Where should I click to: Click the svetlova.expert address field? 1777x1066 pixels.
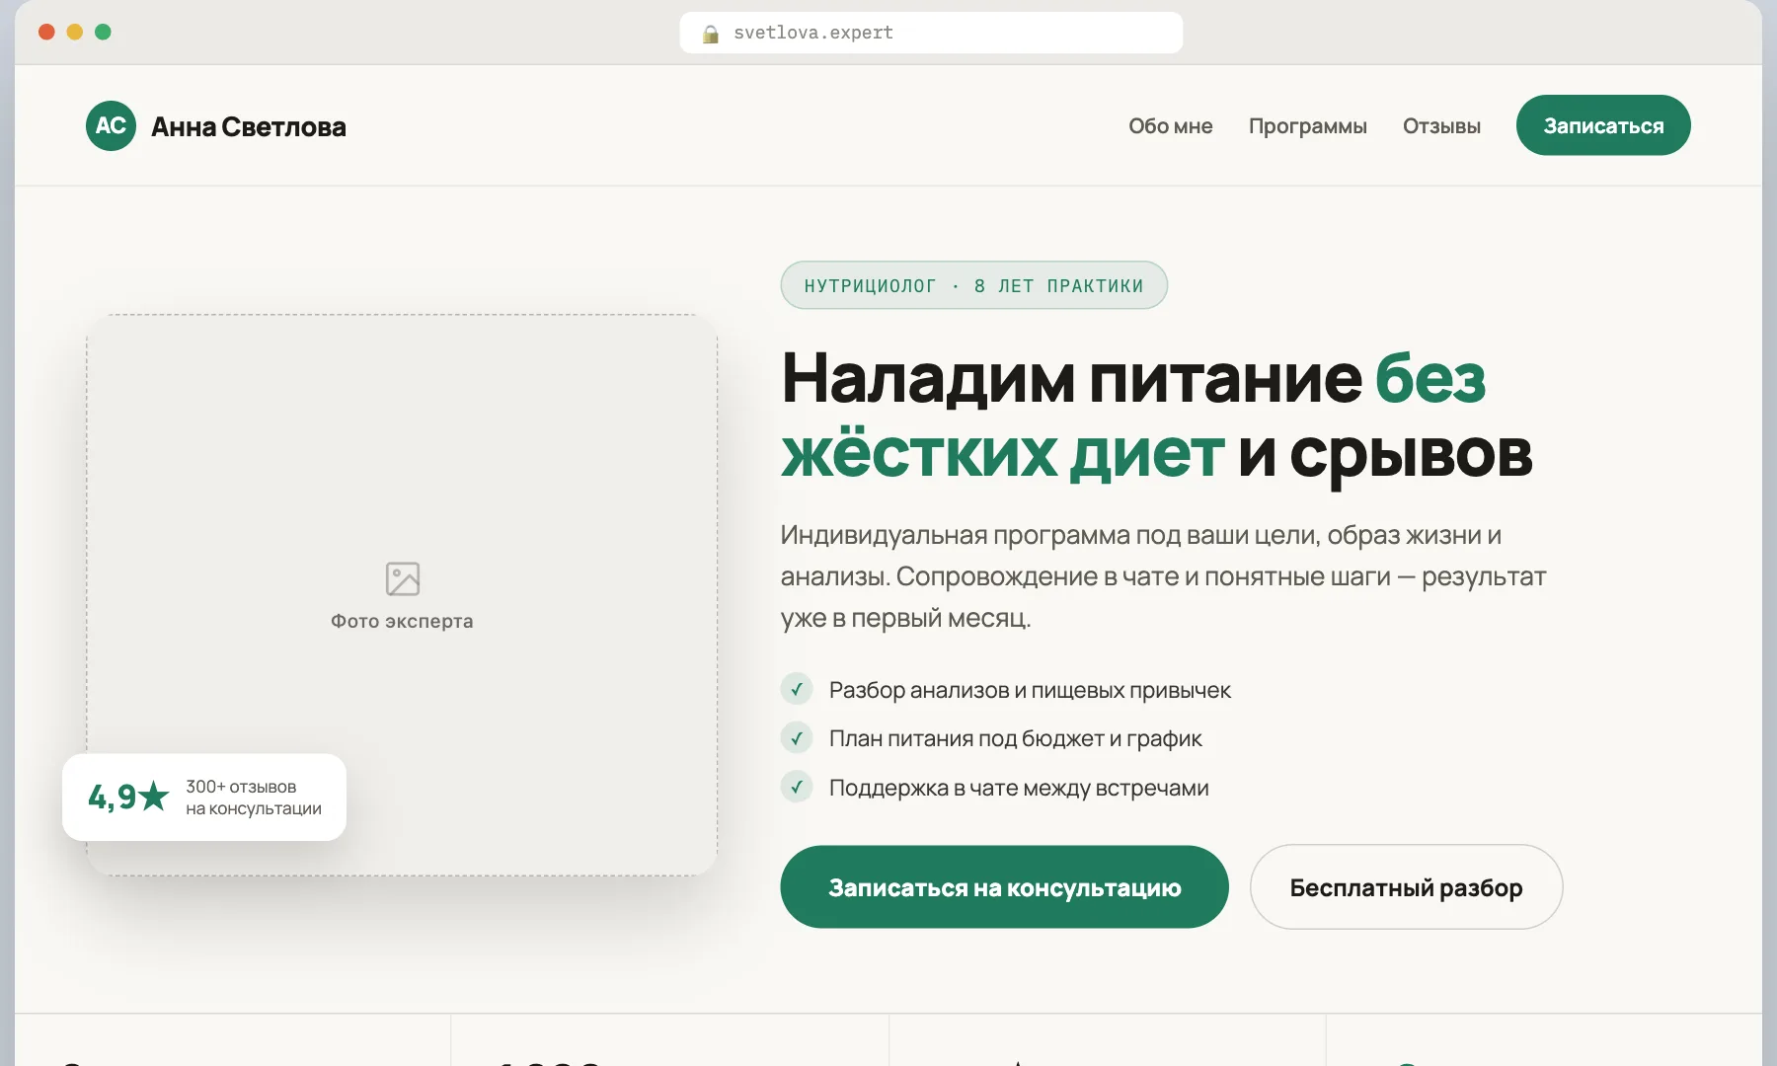(931, 33)
